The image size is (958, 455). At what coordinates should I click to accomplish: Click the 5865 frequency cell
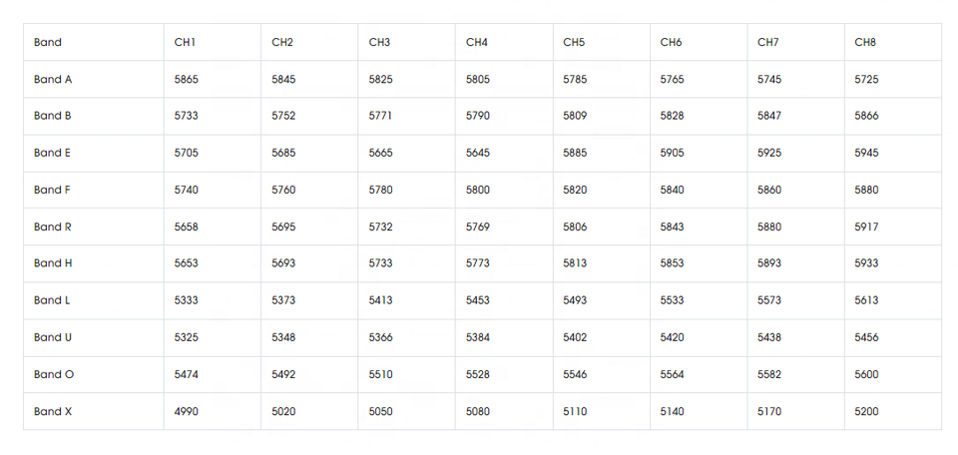(x=187, y=80)
